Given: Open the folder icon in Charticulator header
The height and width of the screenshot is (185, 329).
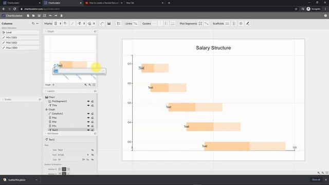Looking at the screenshot, I should pos(33,16).
